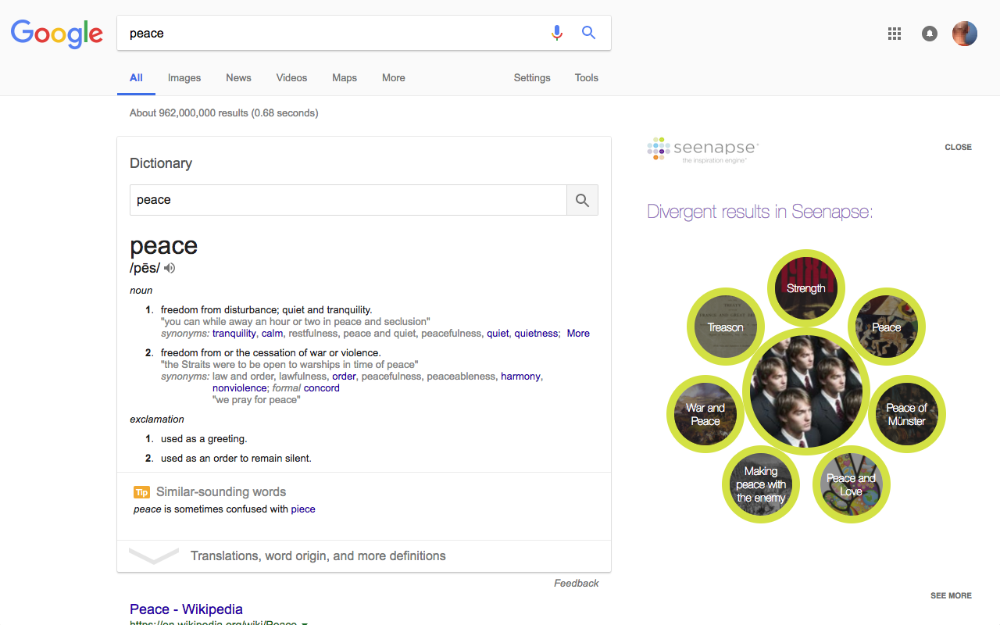
Task: Switch to the Images tab
Action: coord(184,77)
